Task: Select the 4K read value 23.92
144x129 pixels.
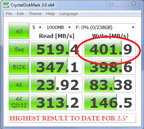Action: [56, 84]
